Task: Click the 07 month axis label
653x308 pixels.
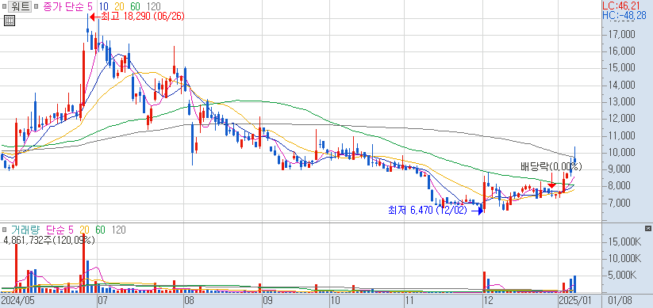Action: tap(103, 301)
